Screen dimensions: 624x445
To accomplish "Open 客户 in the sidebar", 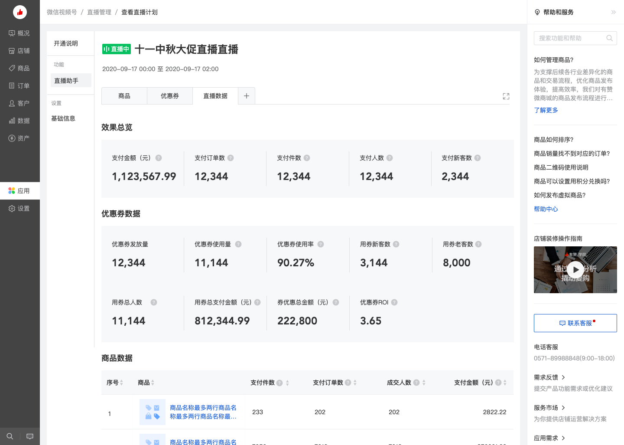I will click(19, 103).
